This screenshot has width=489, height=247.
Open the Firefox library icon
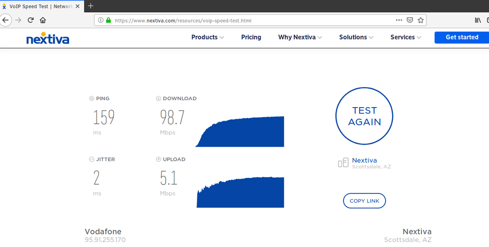point(478,20)
